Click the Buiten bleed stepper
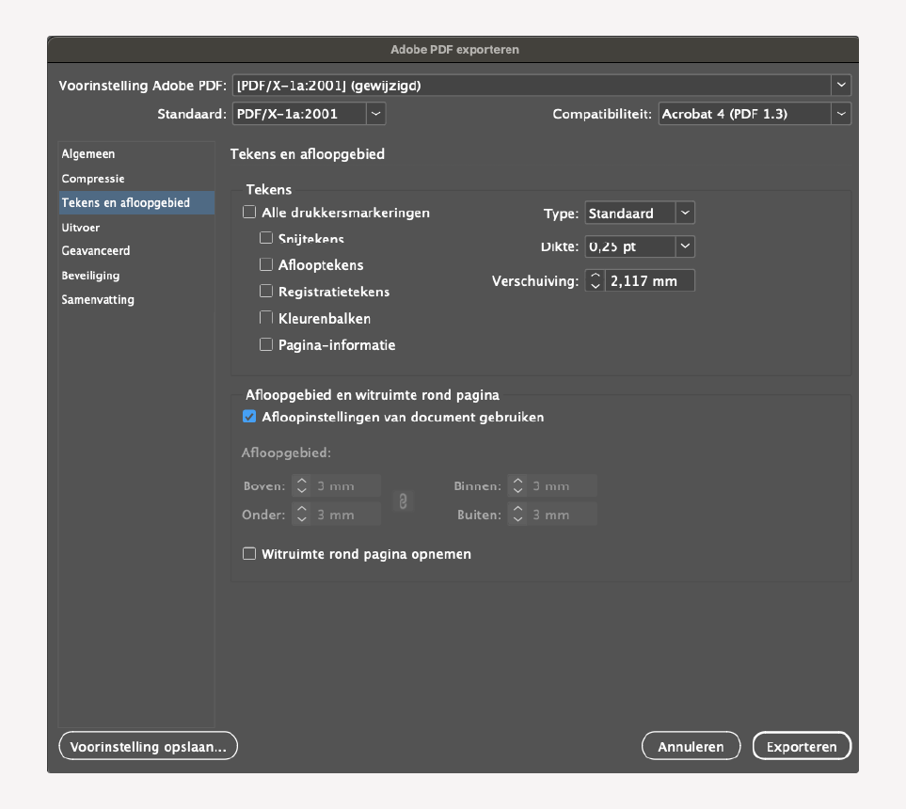 click(517, 515)
